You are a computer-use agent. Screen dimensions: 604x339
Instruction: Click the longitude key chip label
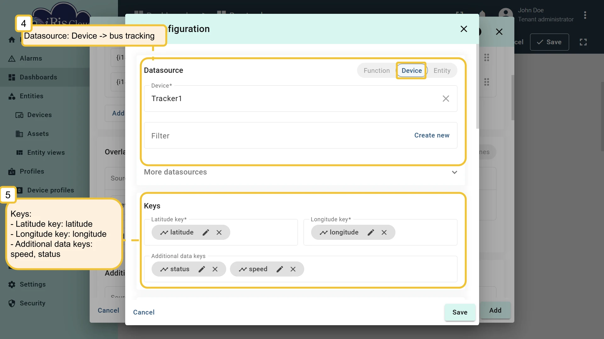pyautogui.click(x=344, y=232)
